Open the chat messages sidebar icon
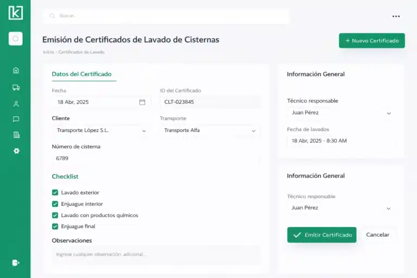Screen dimensions: 417x278 (x=16, y=119)
